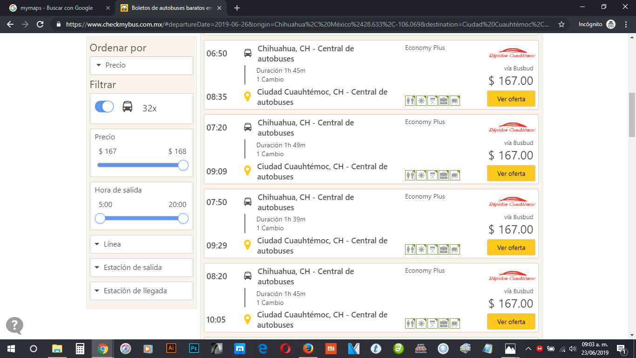Screen dimensions: 636x358
Task: Click the help question mark bubble
Action: [x=14, y=325]
